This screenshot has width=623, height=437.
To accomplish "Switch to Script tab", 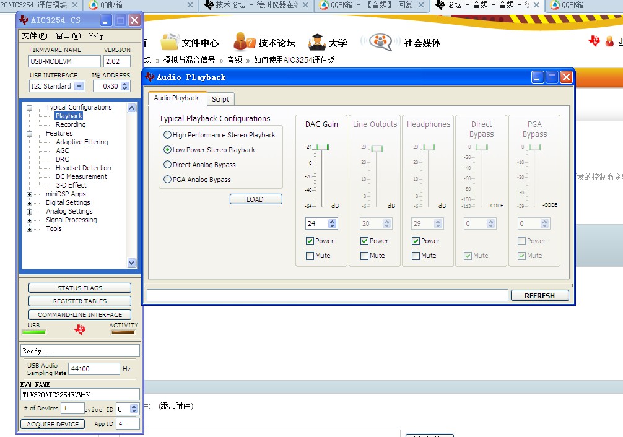I will [x=220, y=99].
